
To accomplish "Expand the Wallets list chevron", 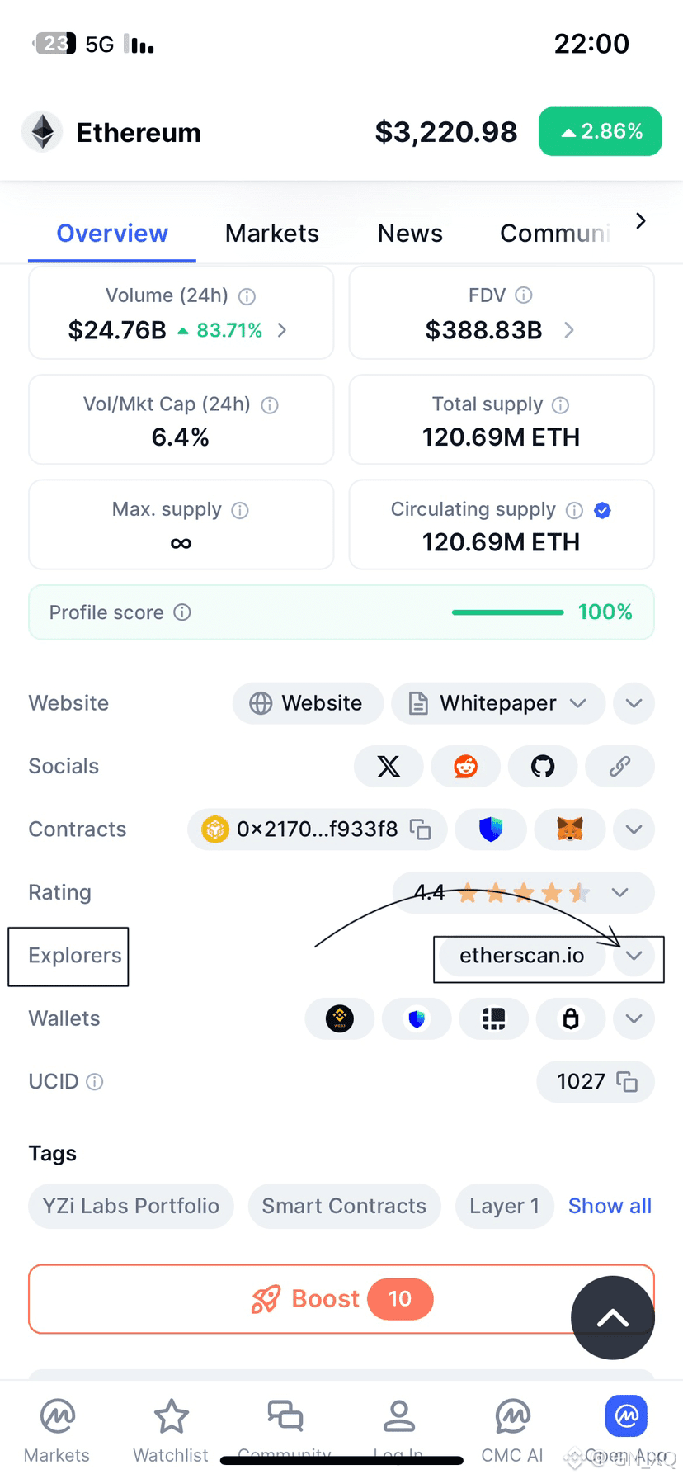I will (634, 1018).
